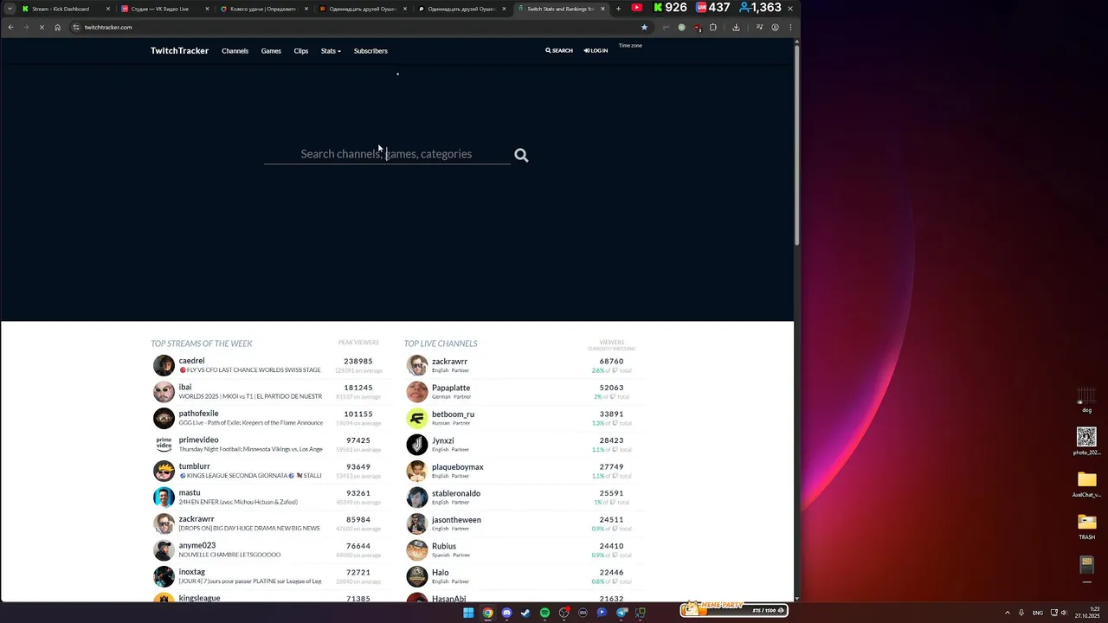Click caedrel's peak viewers value 238985
The width and height of the screenshot is (1108, 623).
pos(358,361)
